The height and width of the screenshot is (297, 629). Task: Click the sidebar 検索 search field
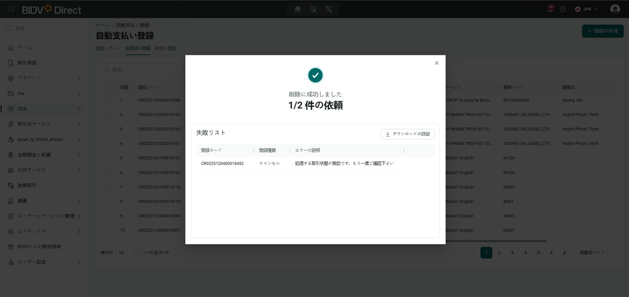[44, 28]
